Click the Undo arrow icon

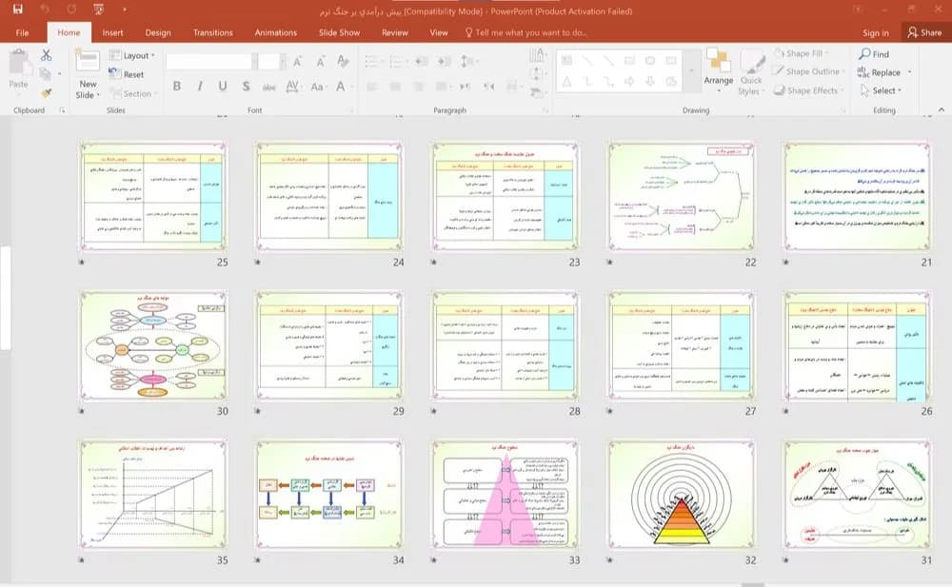tap(45, 10)
